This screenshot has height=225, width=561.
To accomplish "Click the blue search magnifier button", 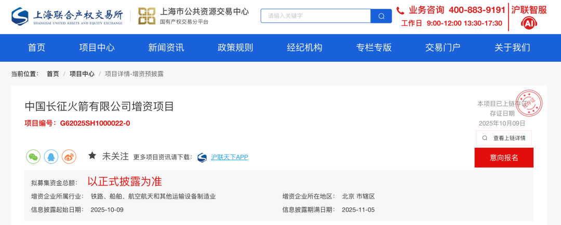I will pos(381,16).
